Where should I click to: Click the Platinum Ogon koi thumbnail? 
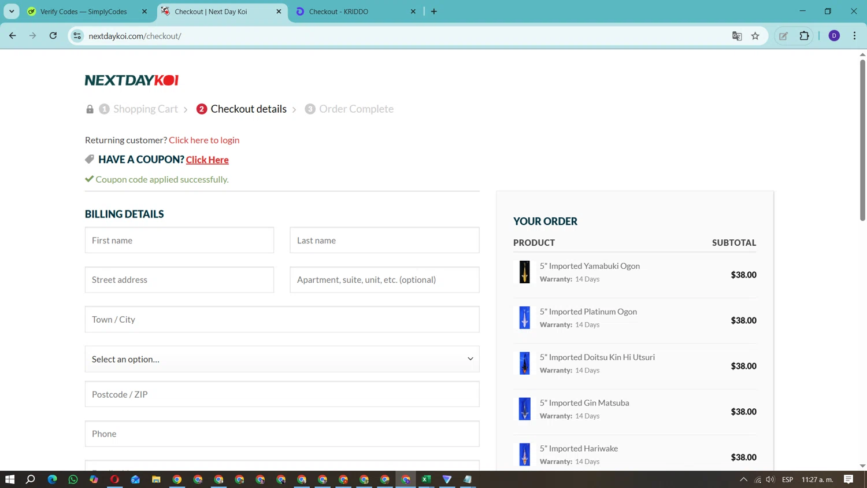tap(524, 317)
